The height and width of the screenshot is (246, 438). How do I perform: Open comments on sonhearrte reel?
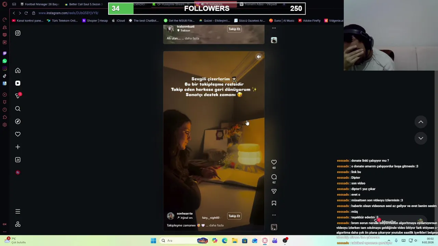274,177
